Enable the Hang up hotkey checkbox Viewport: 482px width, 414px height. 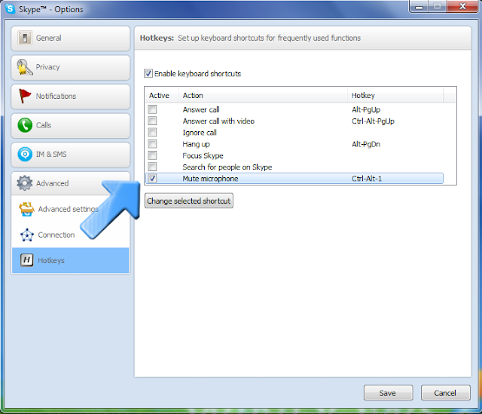click(x=152, y=144)
